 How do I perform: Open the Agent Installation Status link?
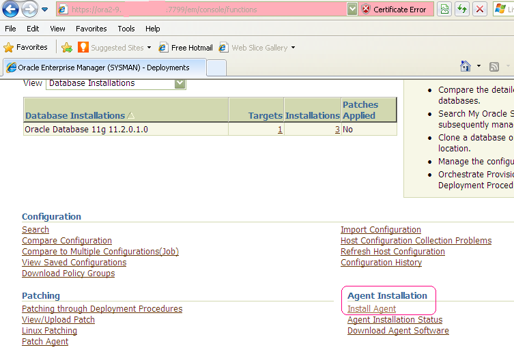pos(395,320)
